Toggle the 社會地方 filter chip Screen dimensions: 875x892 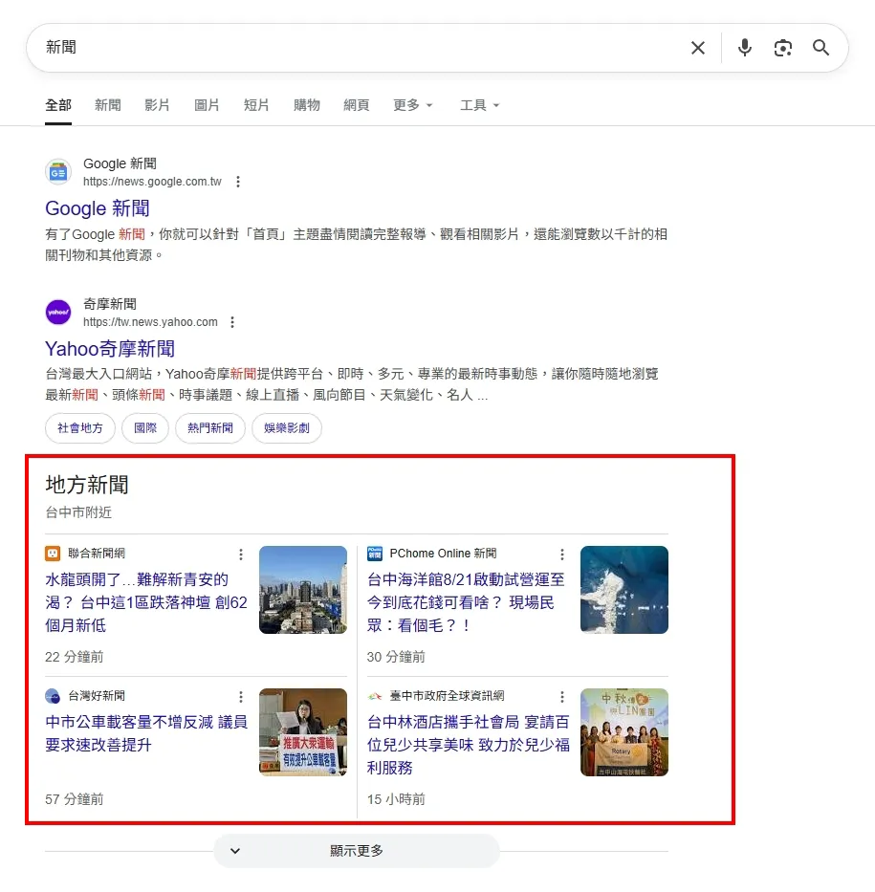coord(79,428)
